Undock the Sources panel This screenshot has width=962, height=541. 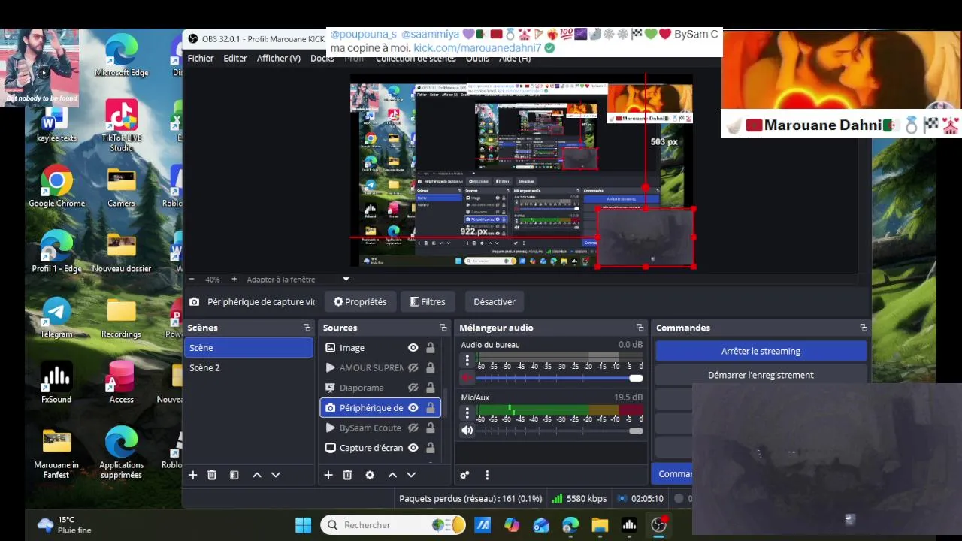pos(443,328)
